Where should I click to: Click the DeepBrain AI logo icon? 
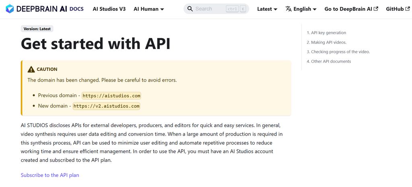[x=10, y=9]
